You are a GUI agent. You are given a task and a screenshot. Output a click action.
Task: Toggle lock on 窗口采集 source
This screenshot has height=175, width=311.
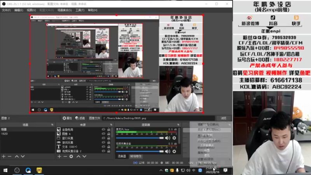109,138
